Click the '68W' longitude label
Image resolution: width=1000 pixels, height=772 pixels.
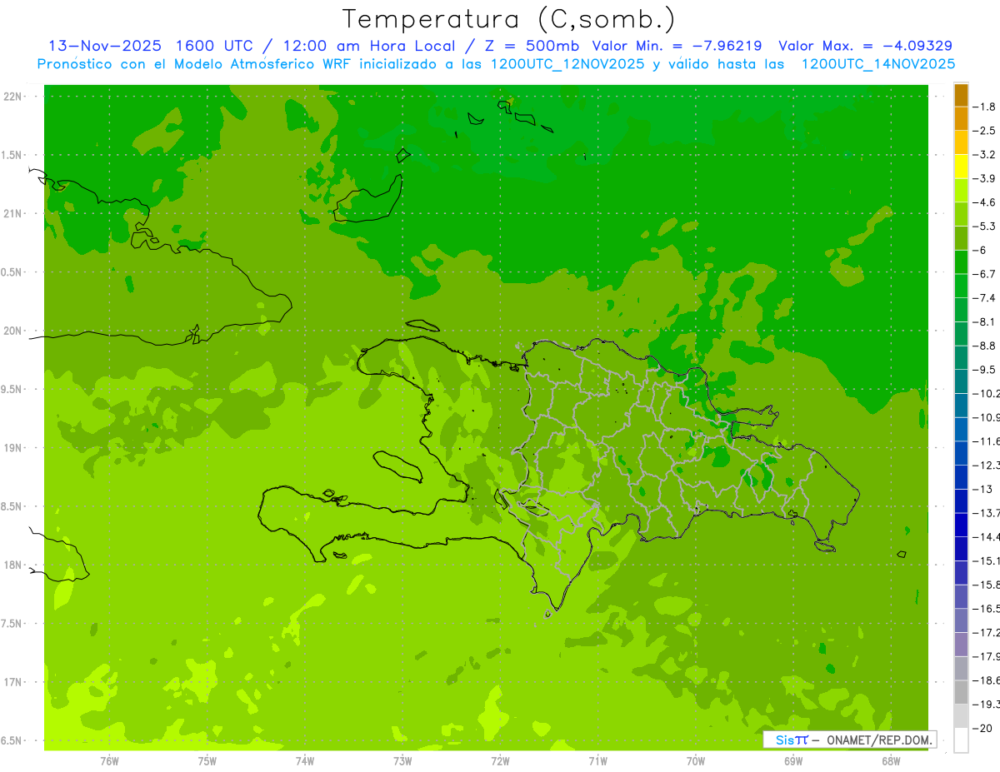[x=891, y=761]
